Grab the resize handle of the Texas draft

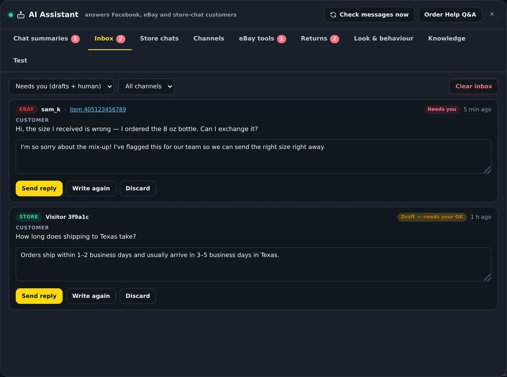(x=487, y=277)
